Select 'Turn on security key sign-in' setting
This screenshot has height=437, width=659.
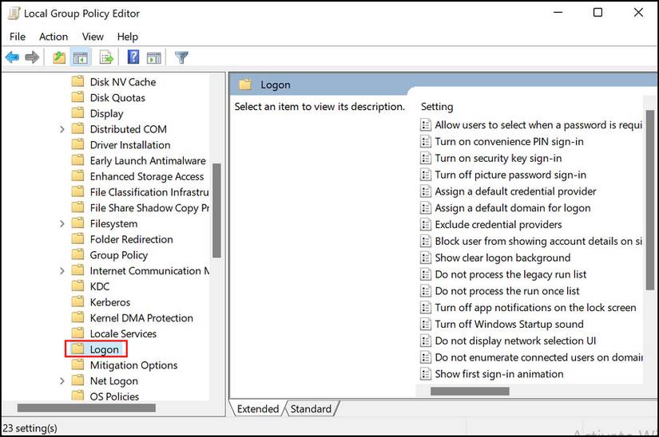click(x=498, y=158)
